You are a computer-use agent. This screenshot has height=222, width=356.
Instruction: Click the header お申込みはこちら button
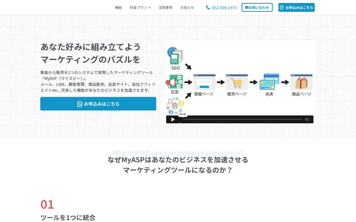296,7
